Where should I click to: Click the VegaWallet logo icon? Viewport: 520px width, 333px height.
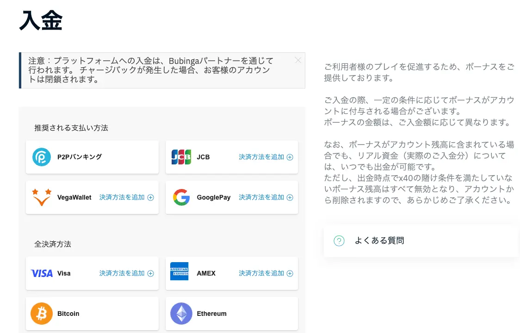click(42, 197)
